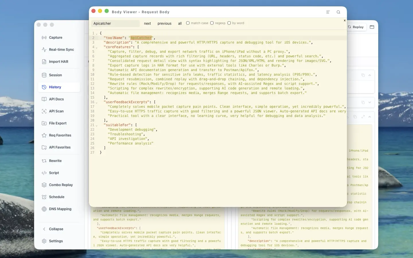Close the search bar with the x
This screenshot has height=258, width=413.
pos(344,20)
